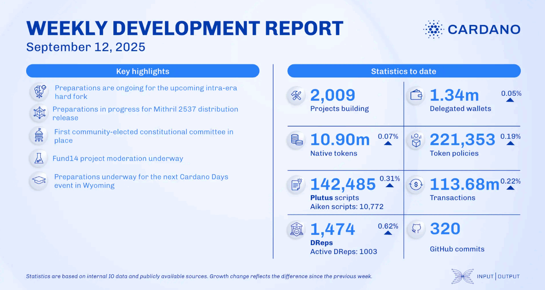Click the constitutional committee building icon

(39, 136)
